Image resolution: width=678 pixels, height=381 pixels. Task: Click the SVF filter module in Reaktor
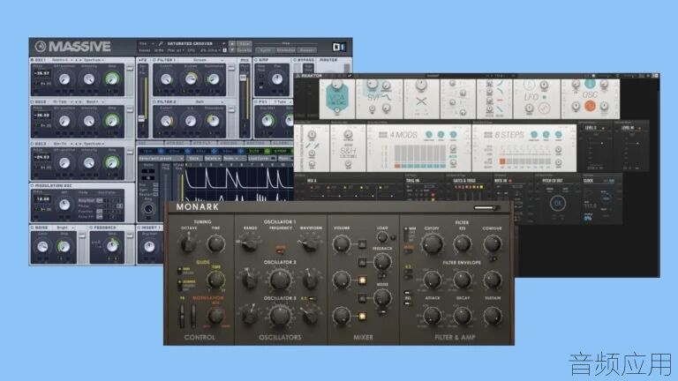point(379,99)
